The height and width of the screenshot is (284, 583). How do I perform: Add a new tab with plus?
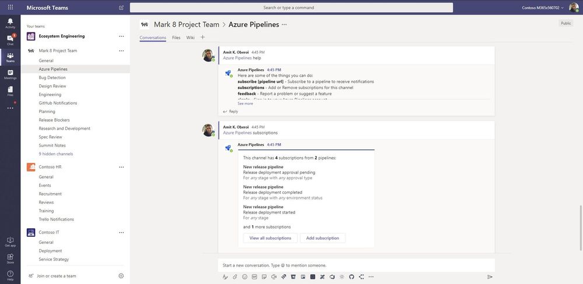pos(203,37)
